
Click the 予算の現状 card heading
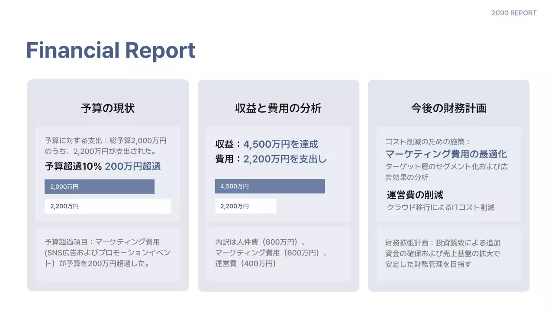tap(108, 108)
